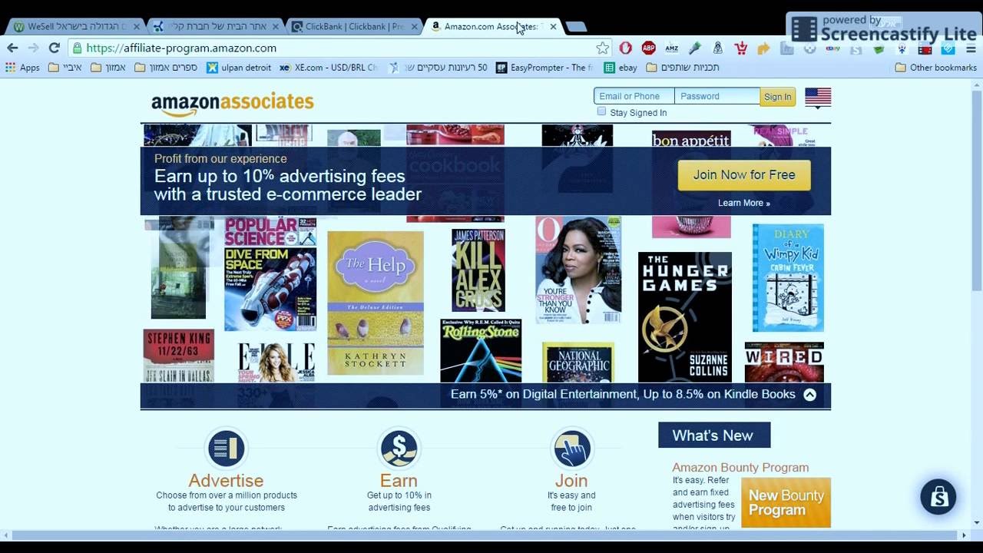Click the Amazon Associates logo
This screenshot has height=553, width=983.
coord(232,104)
